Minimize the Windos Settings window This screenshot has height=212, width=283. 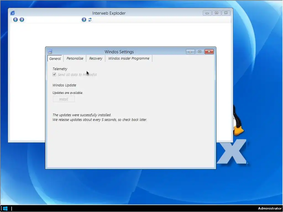pyautogui.click(x=190, y=52)
